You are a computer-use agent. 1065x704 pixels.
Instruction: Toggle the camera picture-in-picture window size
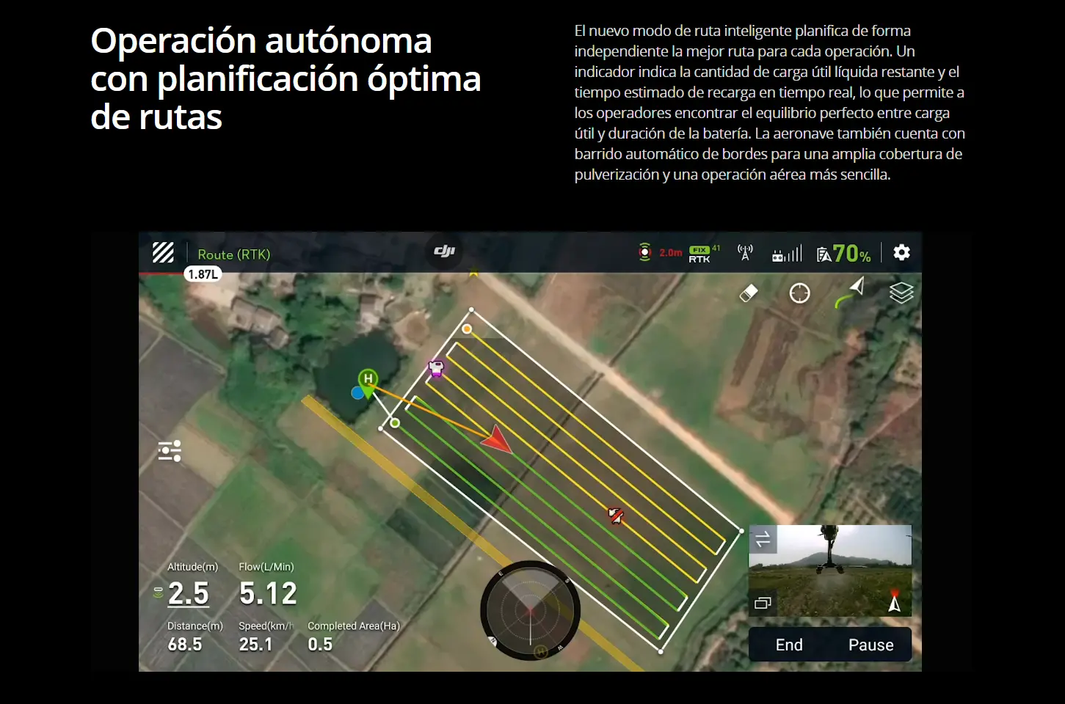763,603
